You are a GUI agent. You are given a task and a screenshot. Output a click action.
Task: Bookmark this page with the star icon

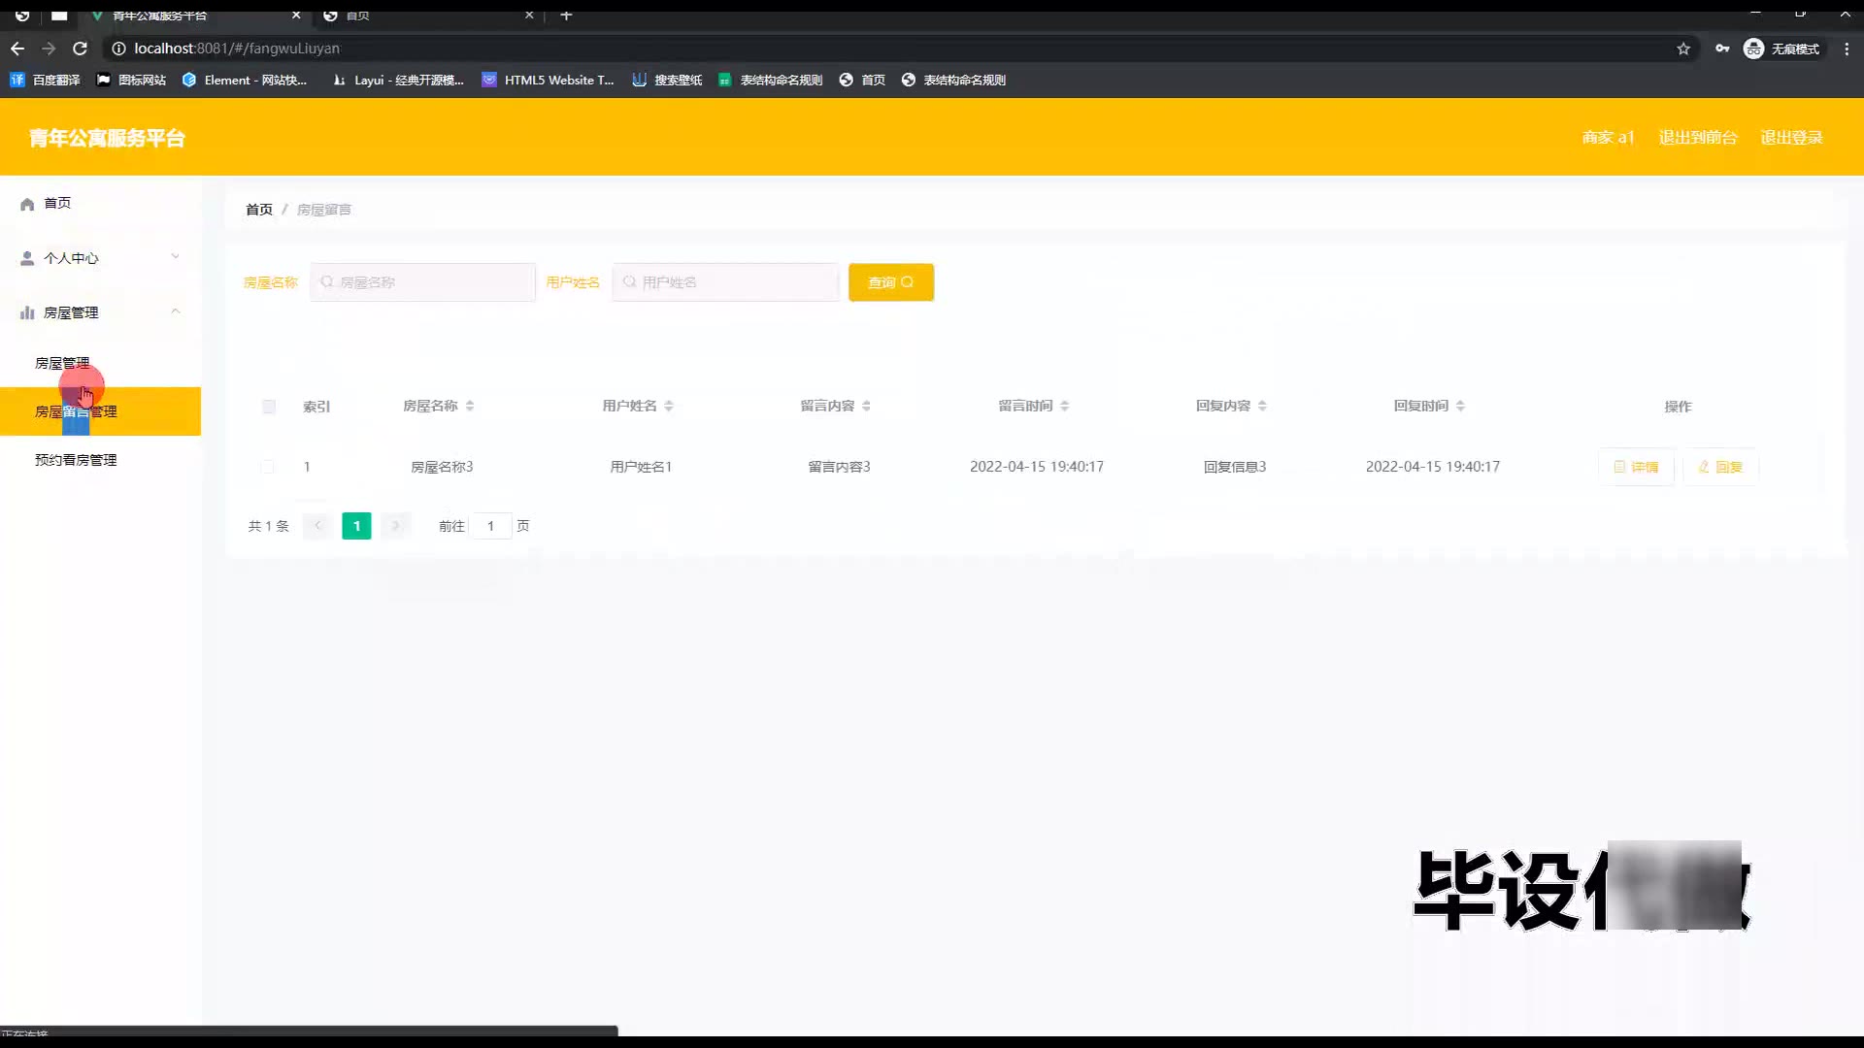1683,49
